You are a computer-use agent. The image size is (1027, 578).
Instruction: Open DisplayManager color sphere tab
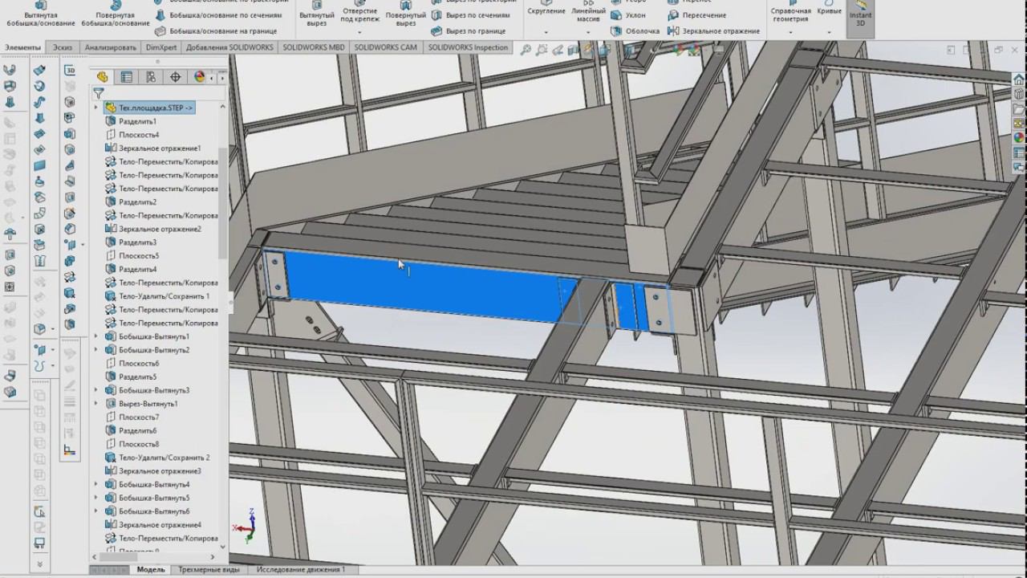coord(199,77)
